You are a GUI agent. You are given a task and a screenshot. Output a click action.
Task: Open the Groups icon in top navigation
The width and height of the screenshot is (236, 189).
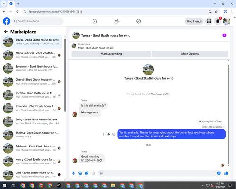(139, 21)
